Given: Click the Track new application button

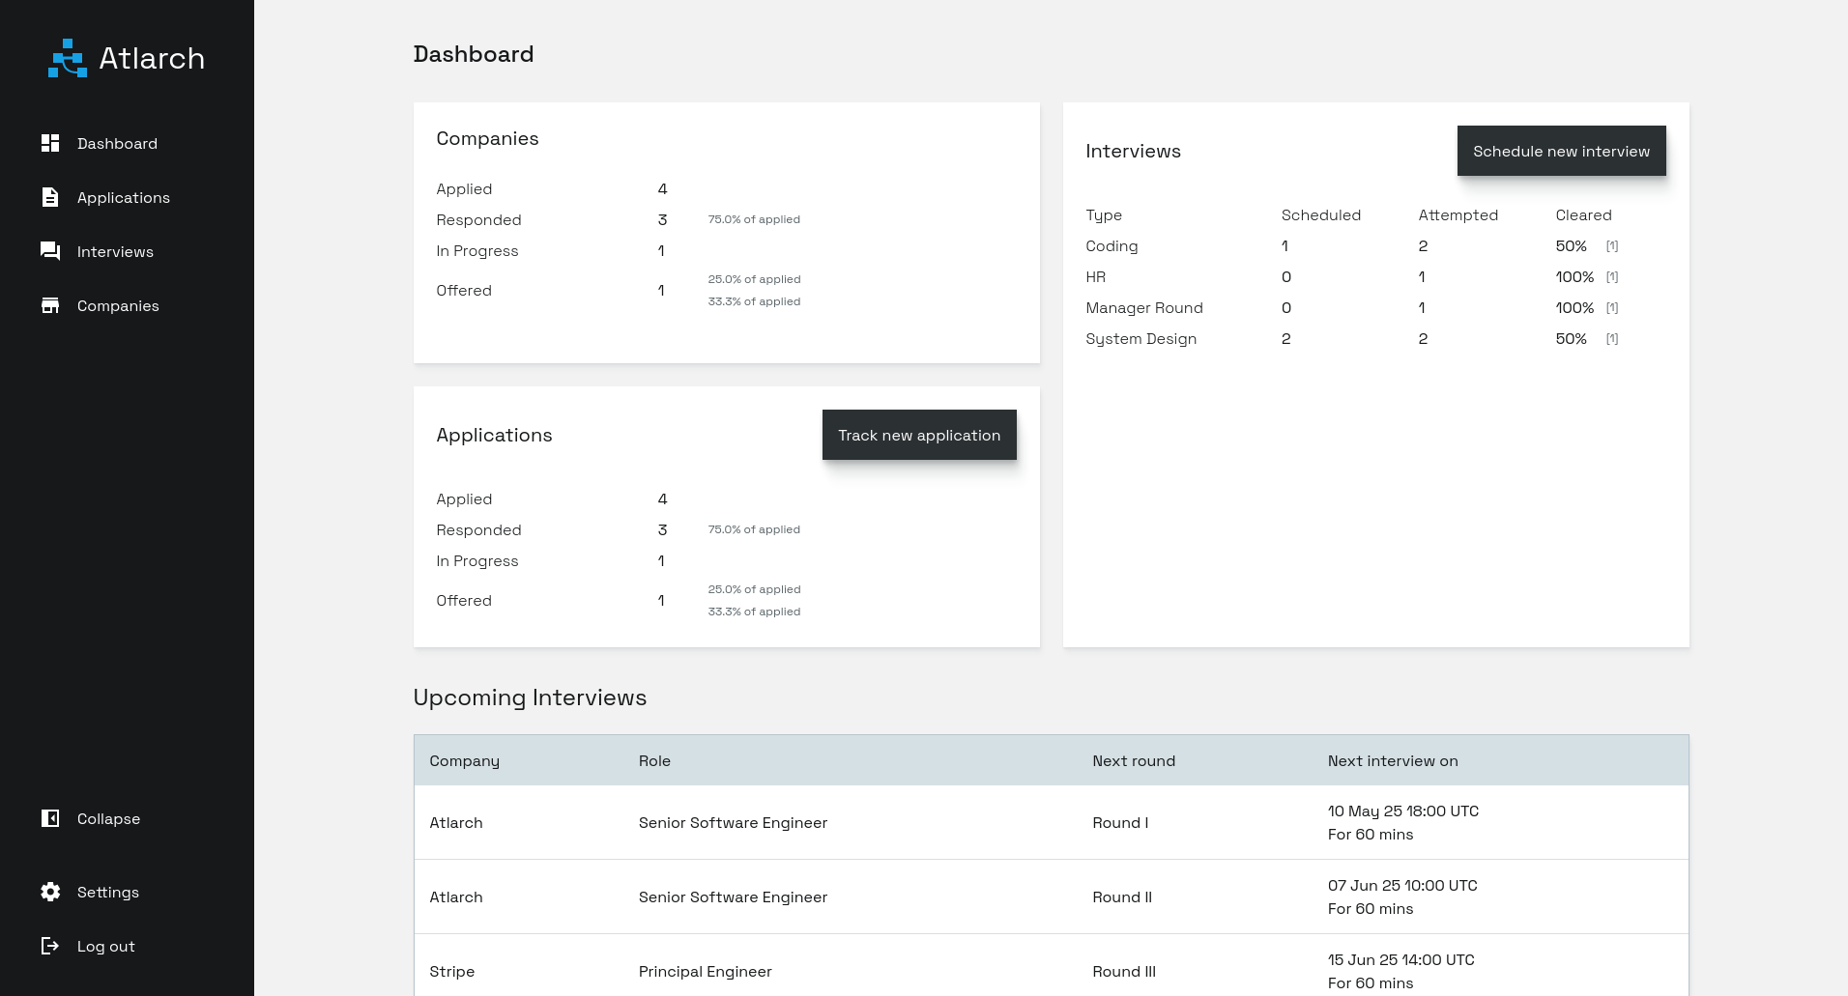Looking at the screenshot, I should point(919,435).
